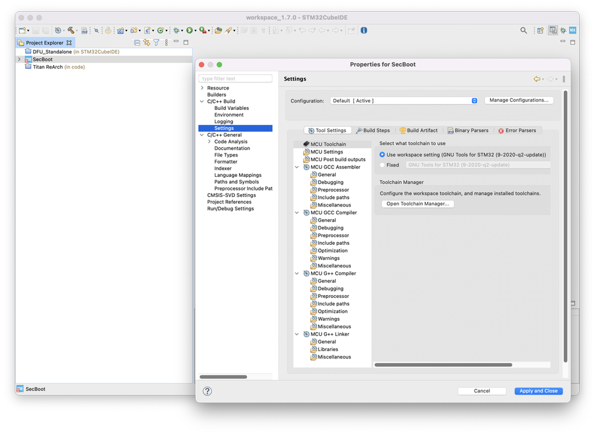
Task: Click the filter funnel icon in Project Explorer
Action: 156,42
